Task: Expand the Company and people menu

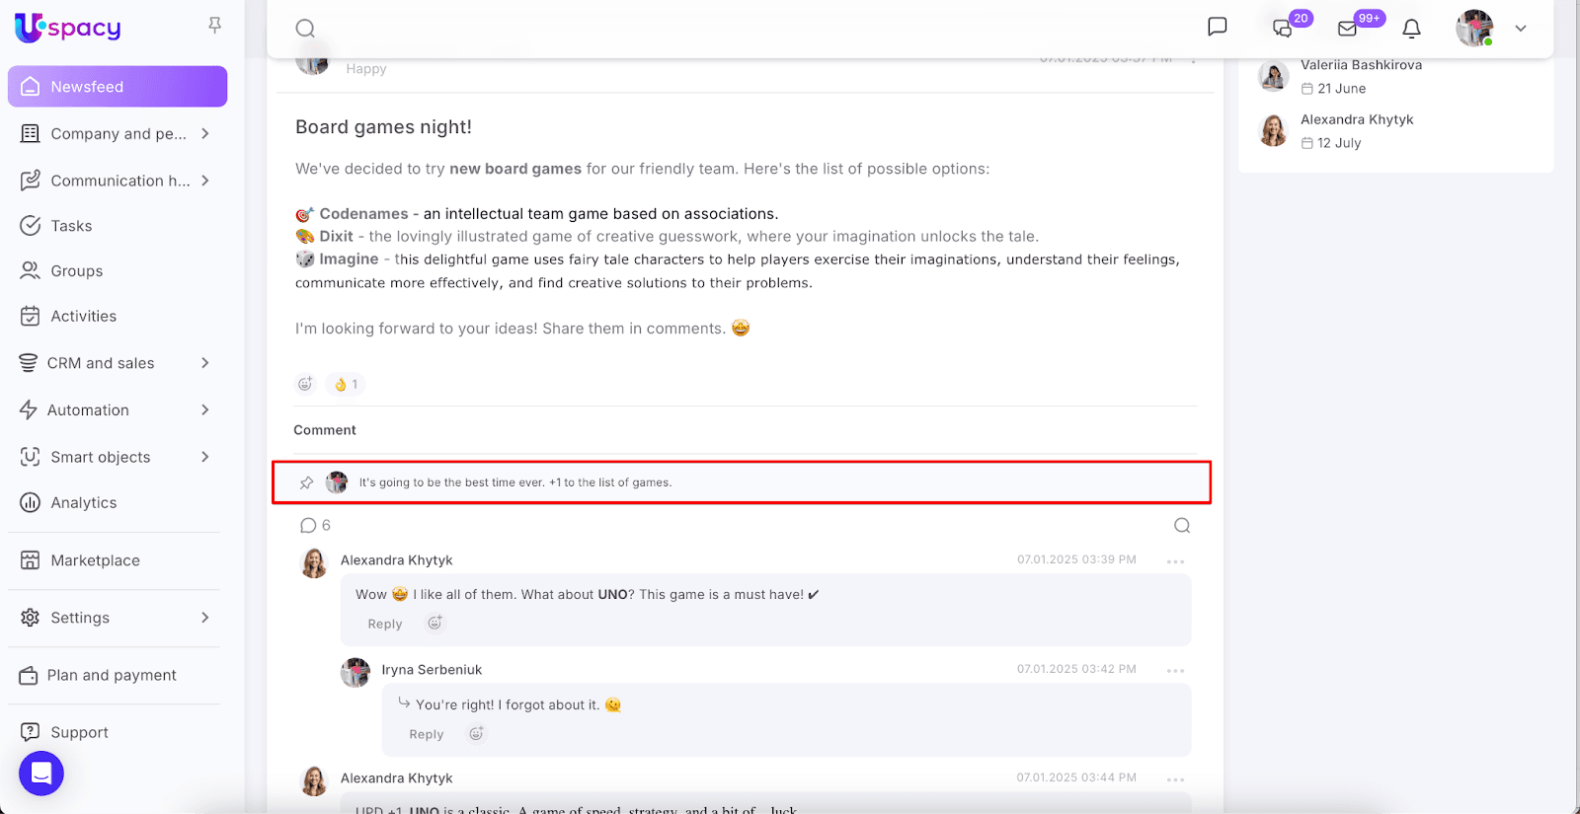Action: [x=205, y=133]
